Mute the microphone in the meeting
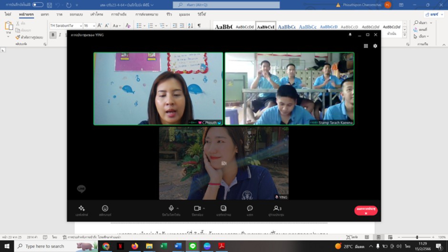The image size is (448, 252). pyautogui.click(x=171, y=208)
